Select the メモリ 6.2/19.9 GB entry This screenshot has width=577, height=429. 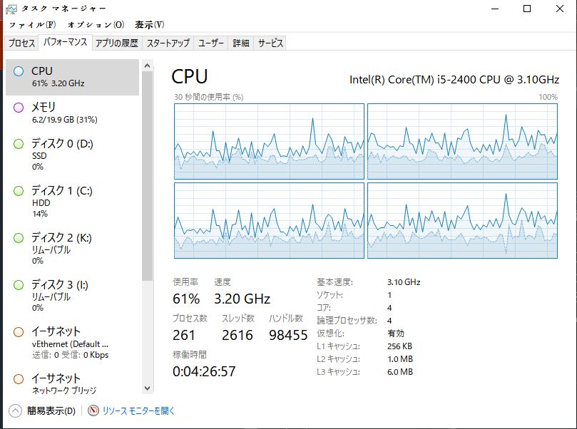pos(73,113)
